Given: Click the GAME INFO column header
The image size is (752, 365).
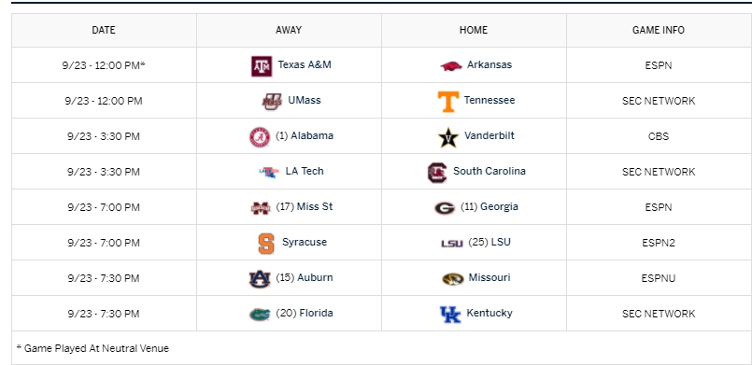Looking at the screenshot, I should 659,30.
